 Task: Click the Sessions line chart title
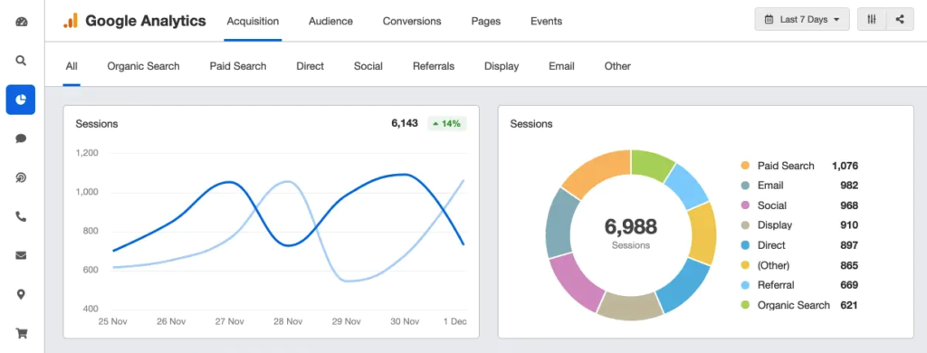[x=97, y=124]
